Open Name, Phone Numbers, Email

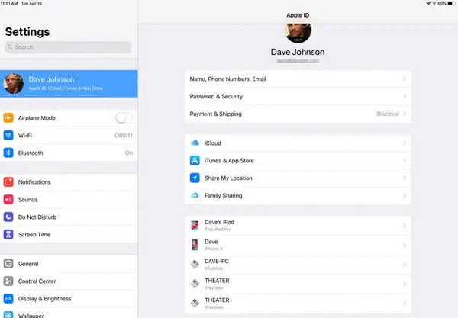point(298,79)
